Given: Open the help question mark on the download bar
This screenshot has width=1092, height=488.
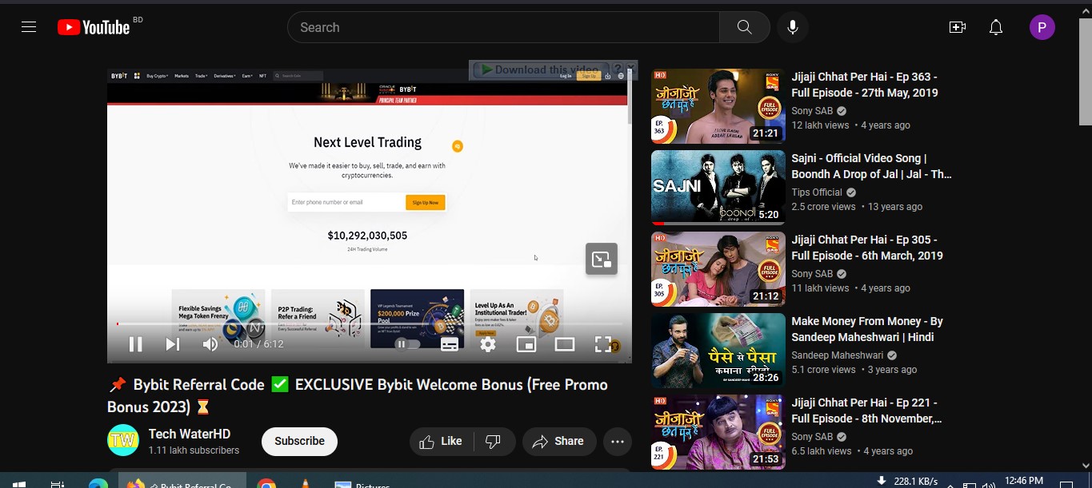Looking at the screenshot, I should pyautogui.click(x=617, y=69).
